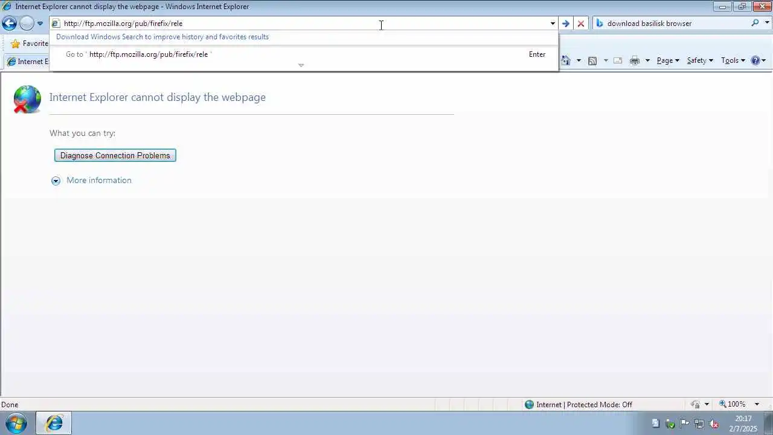Switch to the Internet Explorer cannot display tab
This screenshot has width=773, height=435.
[x=28, y=62]
